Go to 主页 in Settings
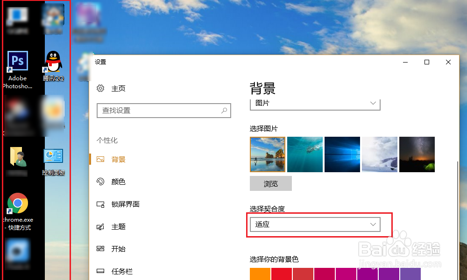Screen dimensions: 467x280 (118, 88)
